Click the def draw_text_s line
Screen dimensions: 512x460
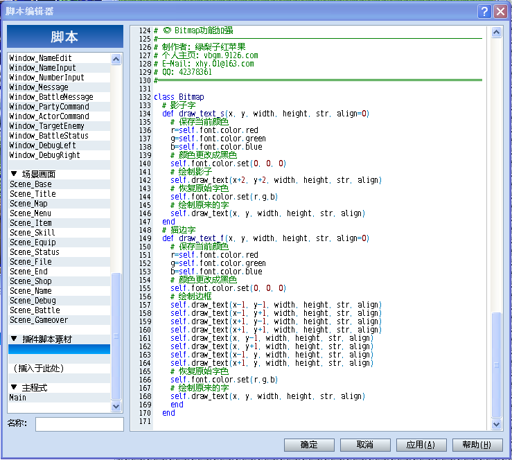tap(265, 114)
